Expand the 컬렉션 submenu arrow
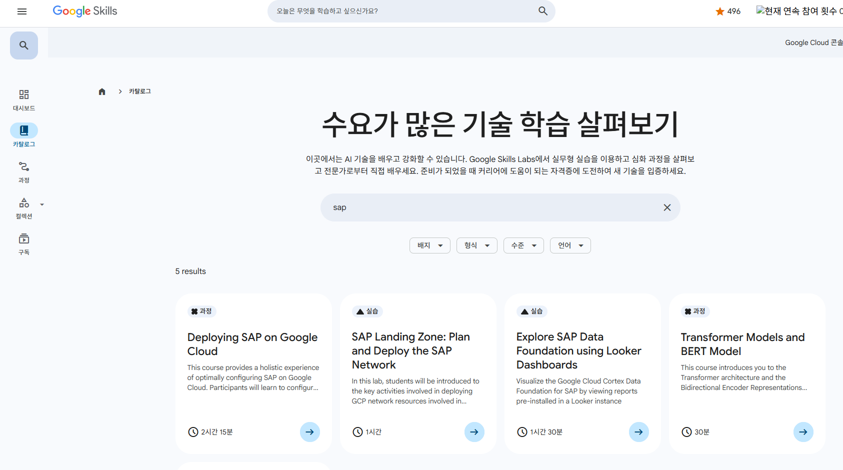This screenshot has width=843, height=470. click(x=42, y=204)
